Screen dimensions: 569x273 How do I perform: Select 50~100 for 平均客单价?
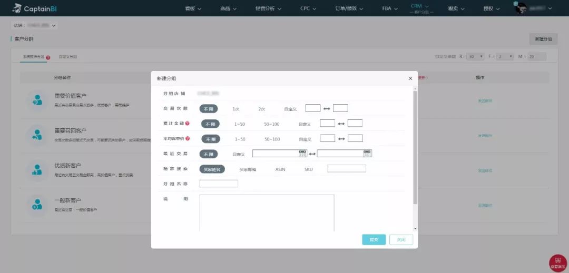click(272, 139)
